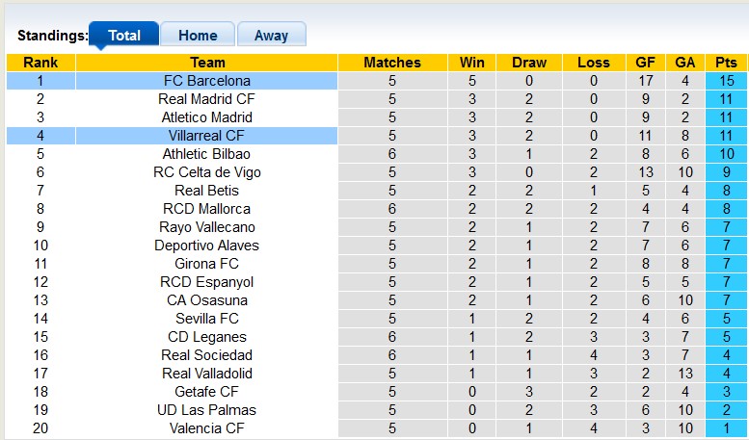749x440 pixels.
Task: Open the Real Madrid CF team link
Action: 207,99
